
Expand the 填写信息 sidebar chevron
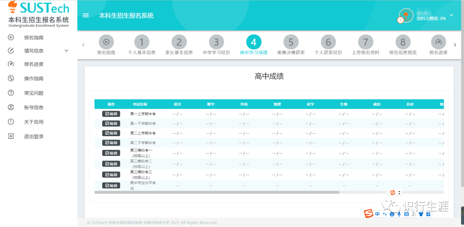coord(66,51)
